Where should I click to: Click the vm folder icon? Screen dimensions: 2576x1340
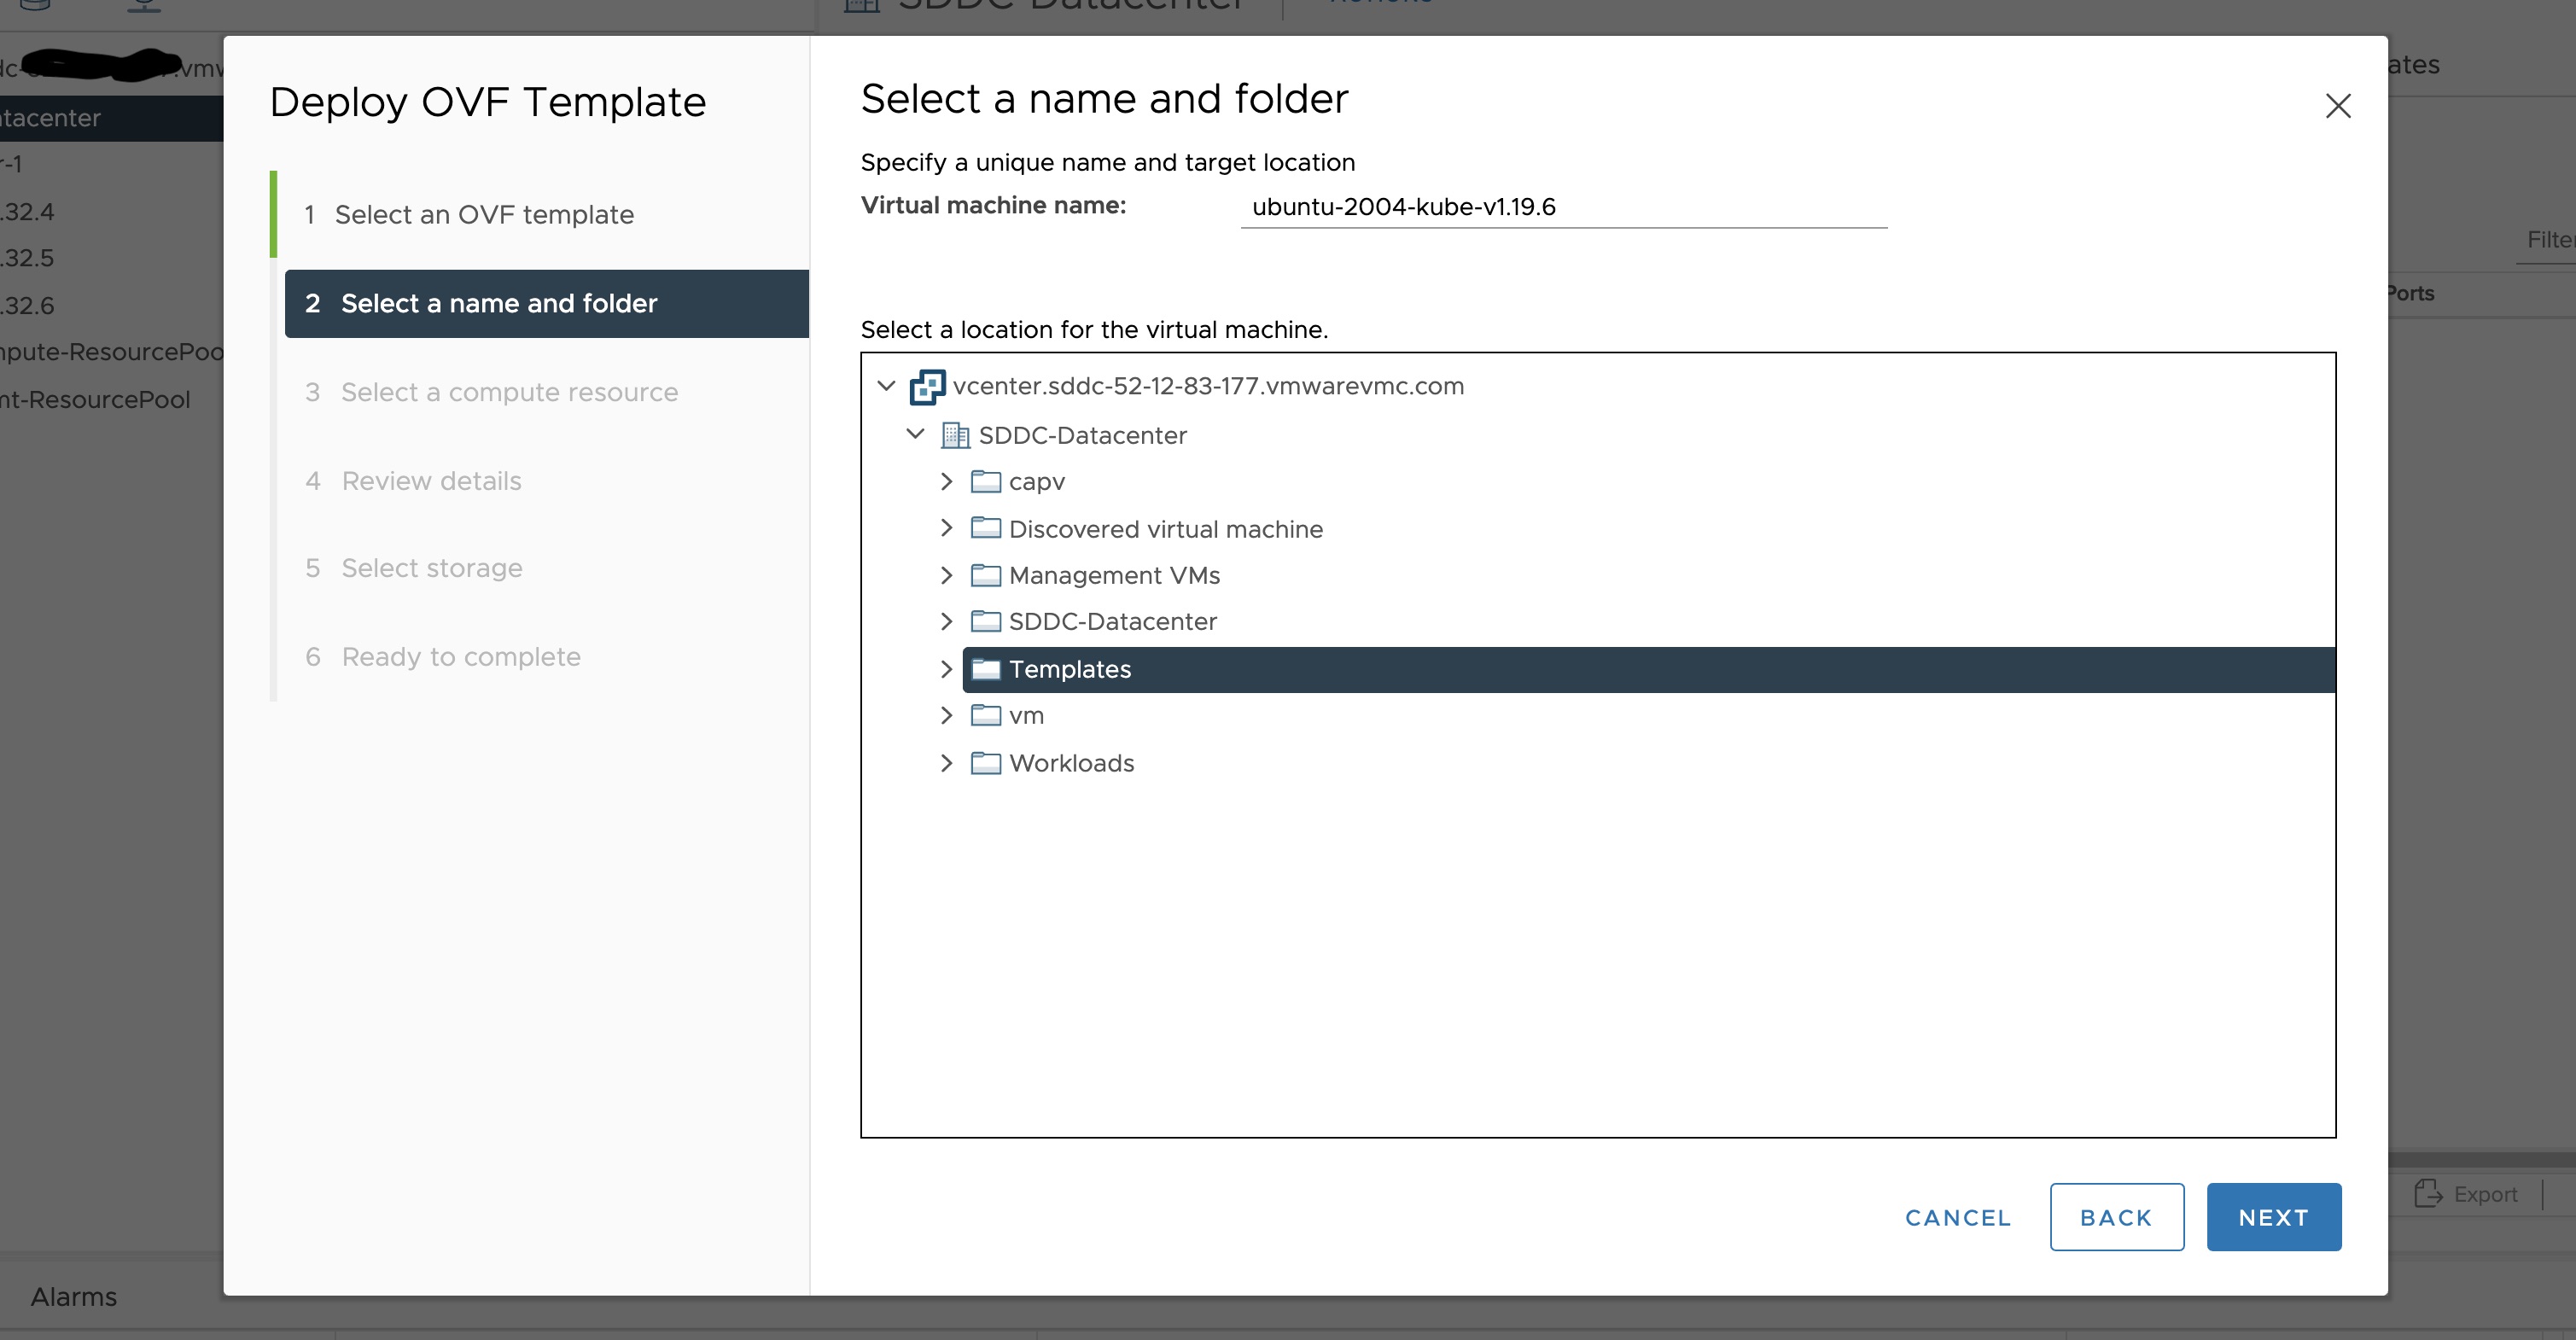985,715
